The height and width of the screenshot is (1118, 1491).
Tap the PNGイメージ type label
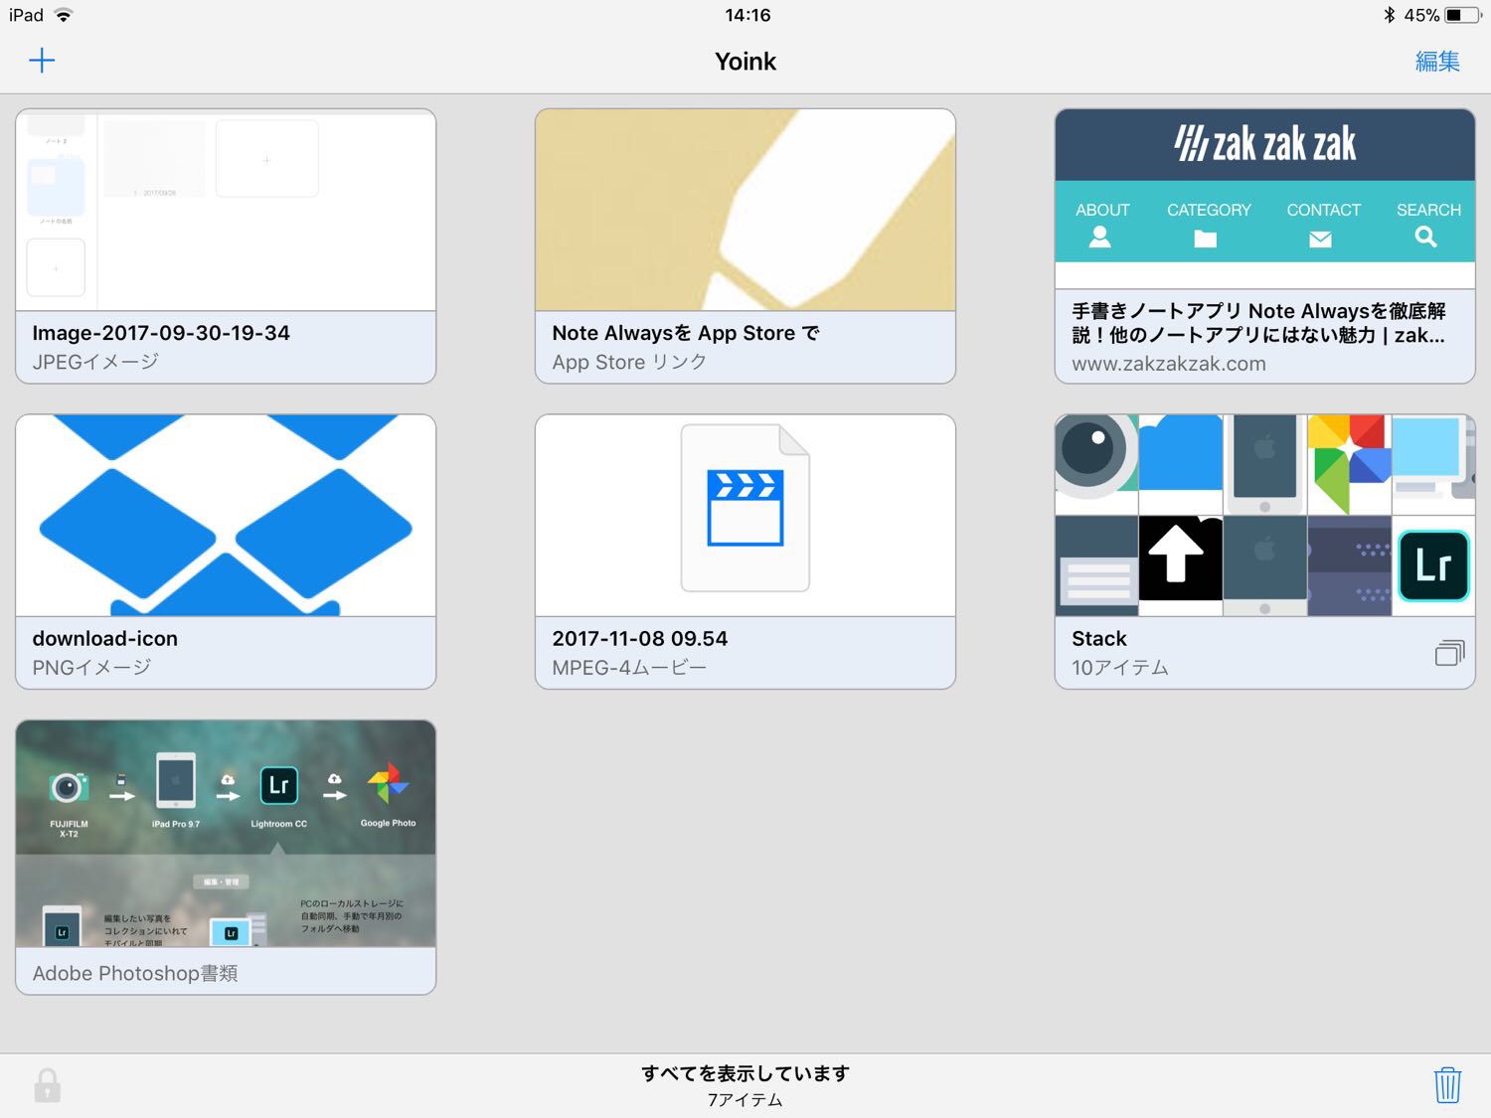(x=91, y=668)
